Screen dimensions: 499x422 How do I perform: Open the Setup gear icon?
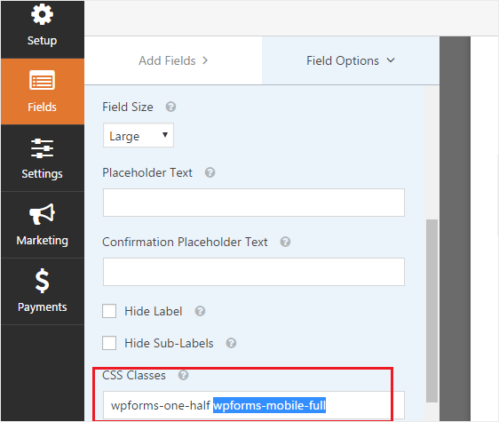(x=42, y=14)
